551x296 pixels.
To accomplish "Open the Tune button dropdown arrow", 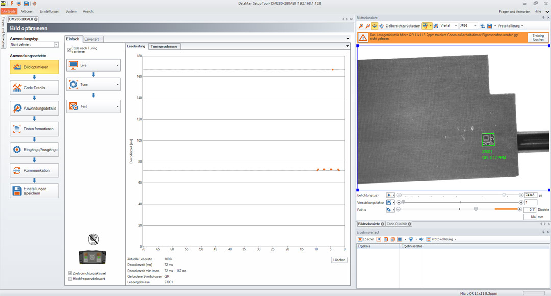I will tap(118, 85).
